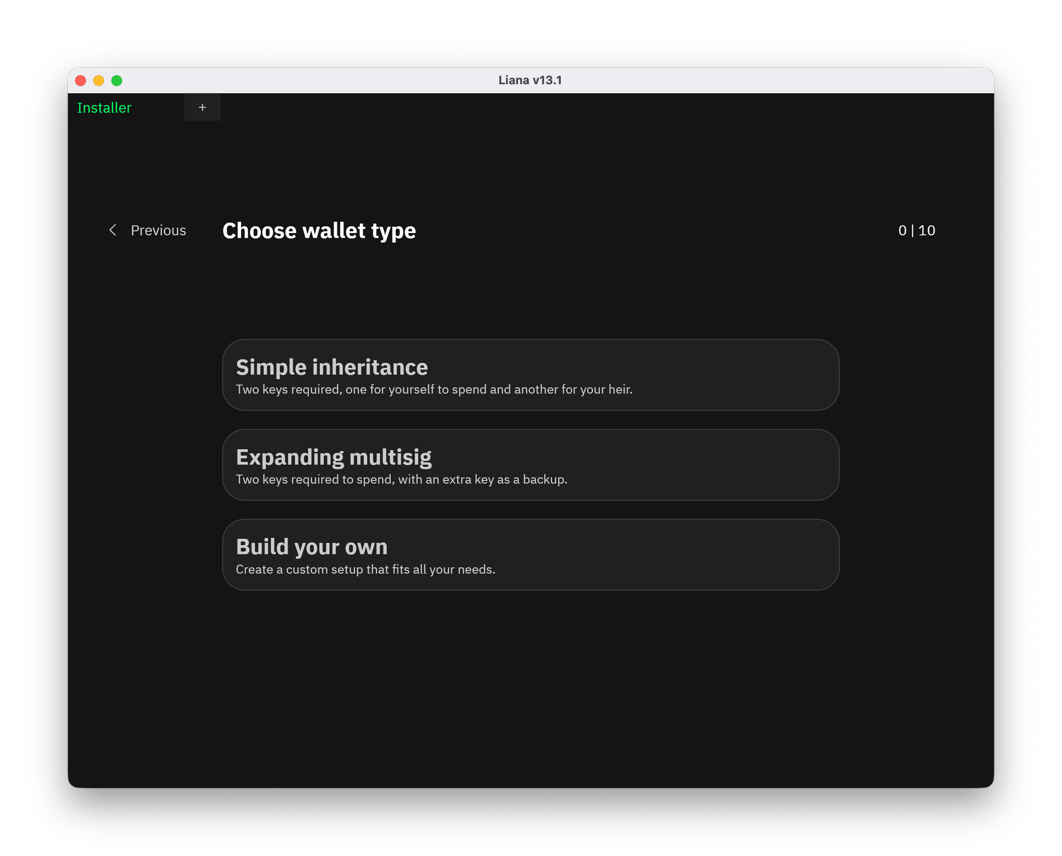Click description mentioning a key for your heir
Image resolution: width=1062 pixels, height=856 pixels.
pos(434,390)
